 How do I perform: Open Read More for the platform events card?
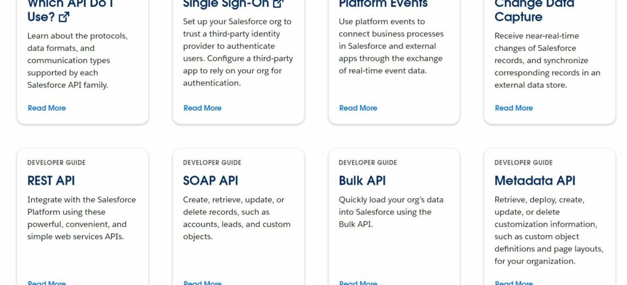pos(358,108)
